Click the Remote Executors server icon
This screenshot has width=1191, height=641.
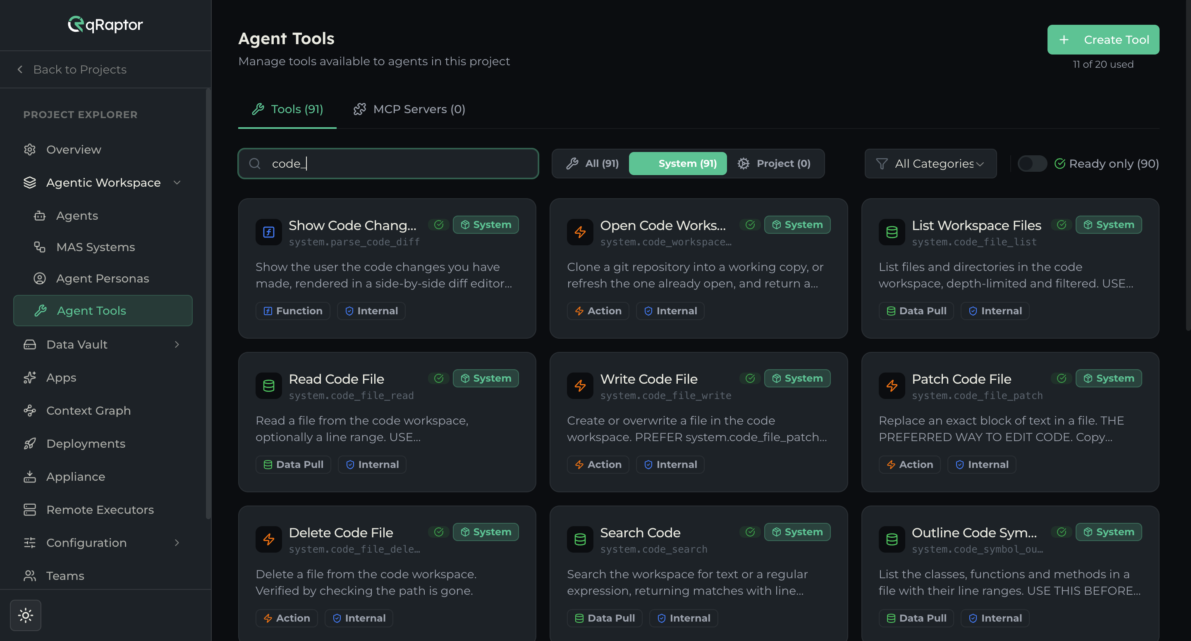30,510
